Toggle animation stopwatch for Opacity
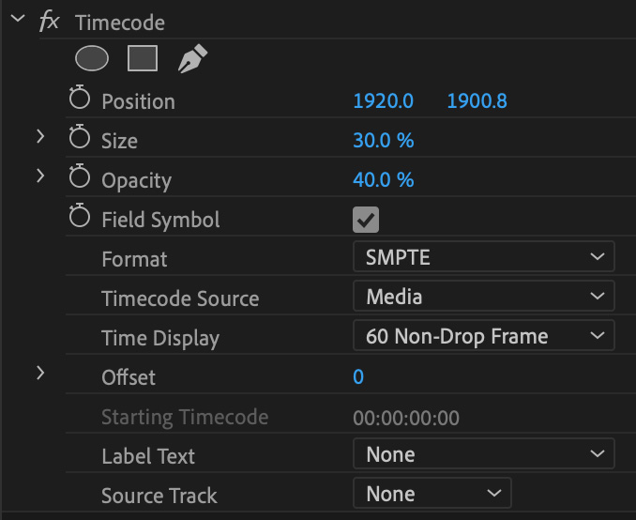636x520 pixels. click(80, 179)
